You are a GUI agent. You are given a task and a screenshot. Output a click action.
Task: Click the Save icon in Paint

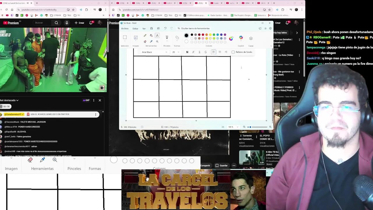[x=152, y=28]
